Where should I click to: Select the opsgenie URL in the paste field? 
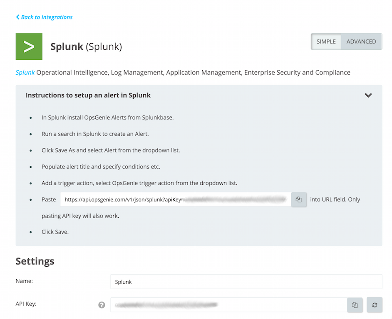[175, 199]
